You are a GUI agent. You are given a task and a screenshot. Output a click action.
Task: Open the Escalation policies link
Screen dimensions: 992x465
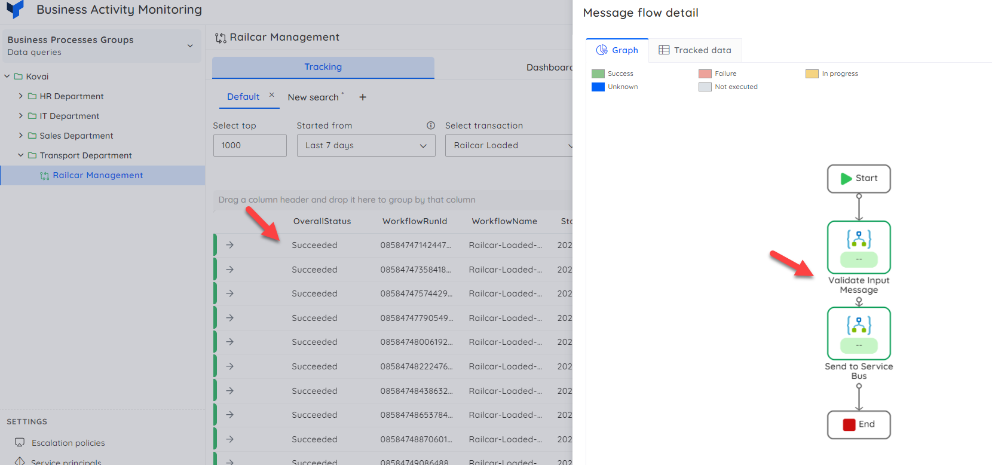(x=68, y=443)
